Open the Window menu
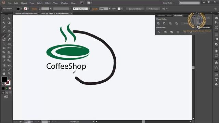 [64, 3]
